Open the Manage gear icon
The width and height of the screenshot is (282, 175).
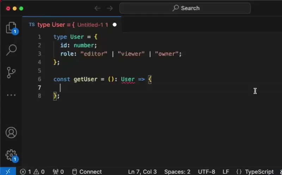pos(12,156)
